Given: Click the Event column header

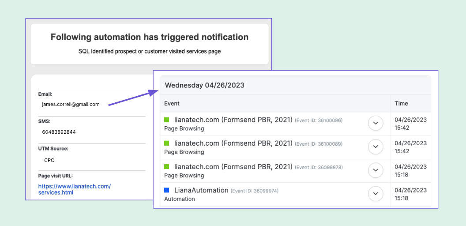Looking at the screenshot, I should tap(172, 103).
